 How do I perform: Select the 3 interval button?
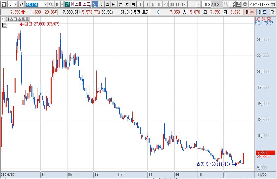click(x=147, y=4)
